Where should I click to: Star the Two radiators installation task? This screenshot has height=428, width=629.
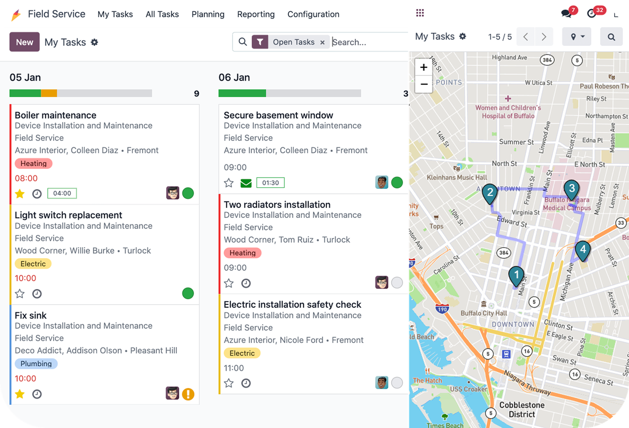click(229, 283)
